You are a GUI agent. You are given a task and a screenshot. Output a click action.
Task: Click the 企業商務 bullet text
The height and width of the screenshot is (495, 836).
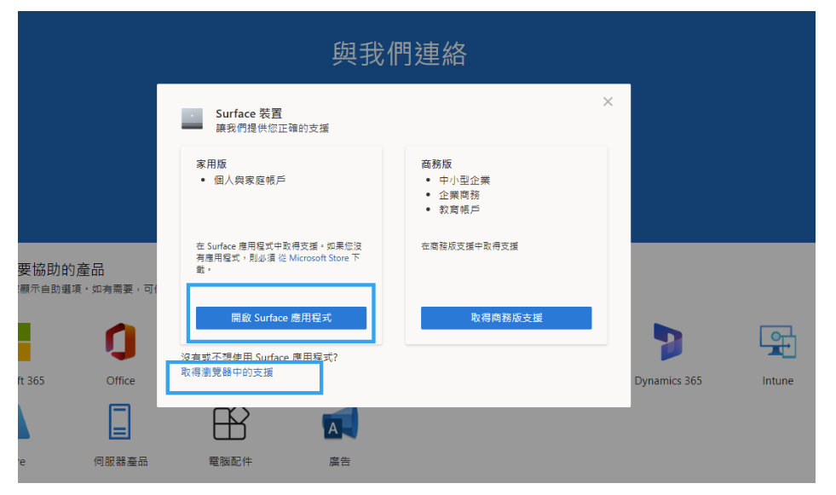pyautogui.click(x=459, y=195)
